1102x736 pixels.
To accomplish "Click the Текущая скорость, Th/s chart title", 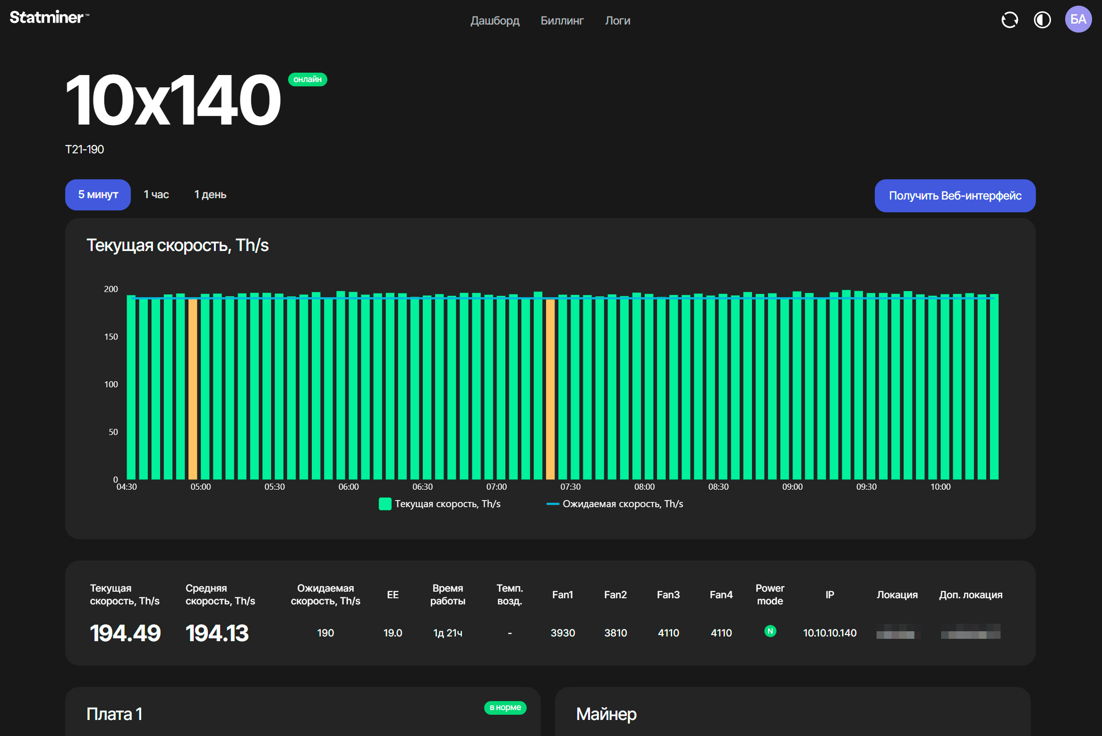I will click(178, 245).
